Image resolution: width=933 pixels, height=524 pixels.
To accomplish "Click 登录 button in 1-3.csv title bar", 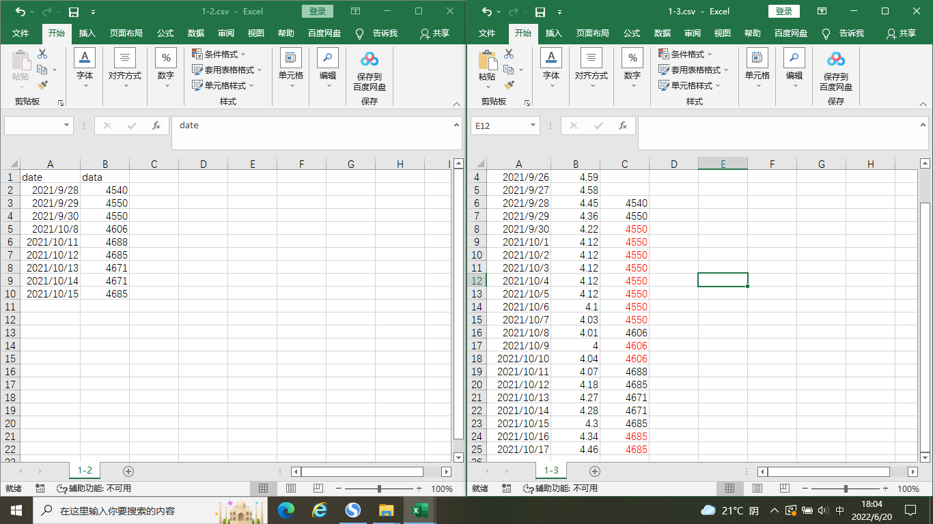I will click(x=784, y=12).
